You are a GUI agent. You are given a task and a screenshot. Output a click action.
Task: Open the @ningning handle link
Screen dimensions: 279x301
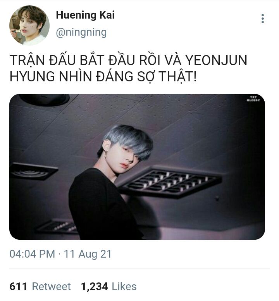click(81, 32)
